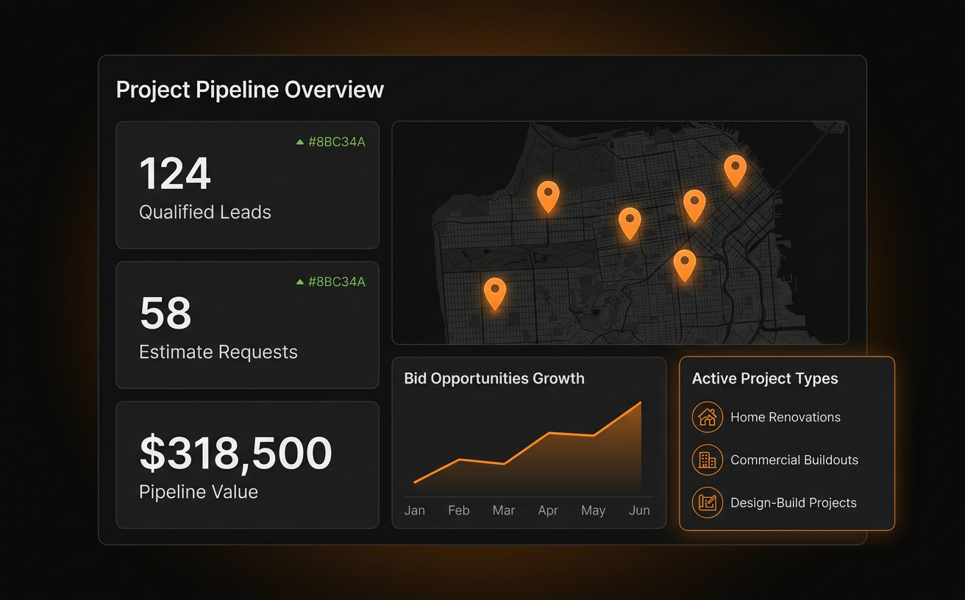The height and width of the screenshot is (600, 965).
Task: Select the southwestern-most map pin
Action: pyautogui.click(x=495, y=293)
